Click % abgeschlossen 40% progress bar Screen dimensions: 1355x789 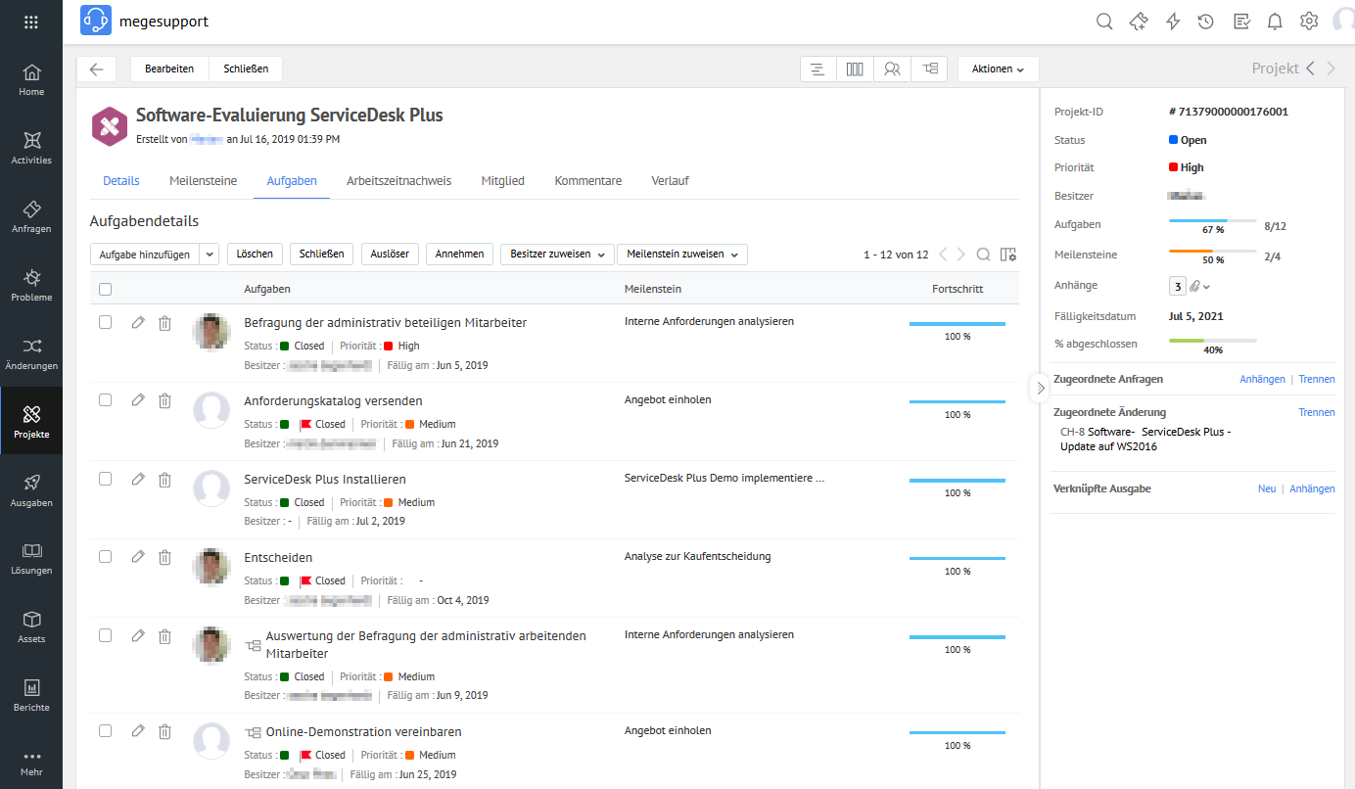(x=1213, y=341)
